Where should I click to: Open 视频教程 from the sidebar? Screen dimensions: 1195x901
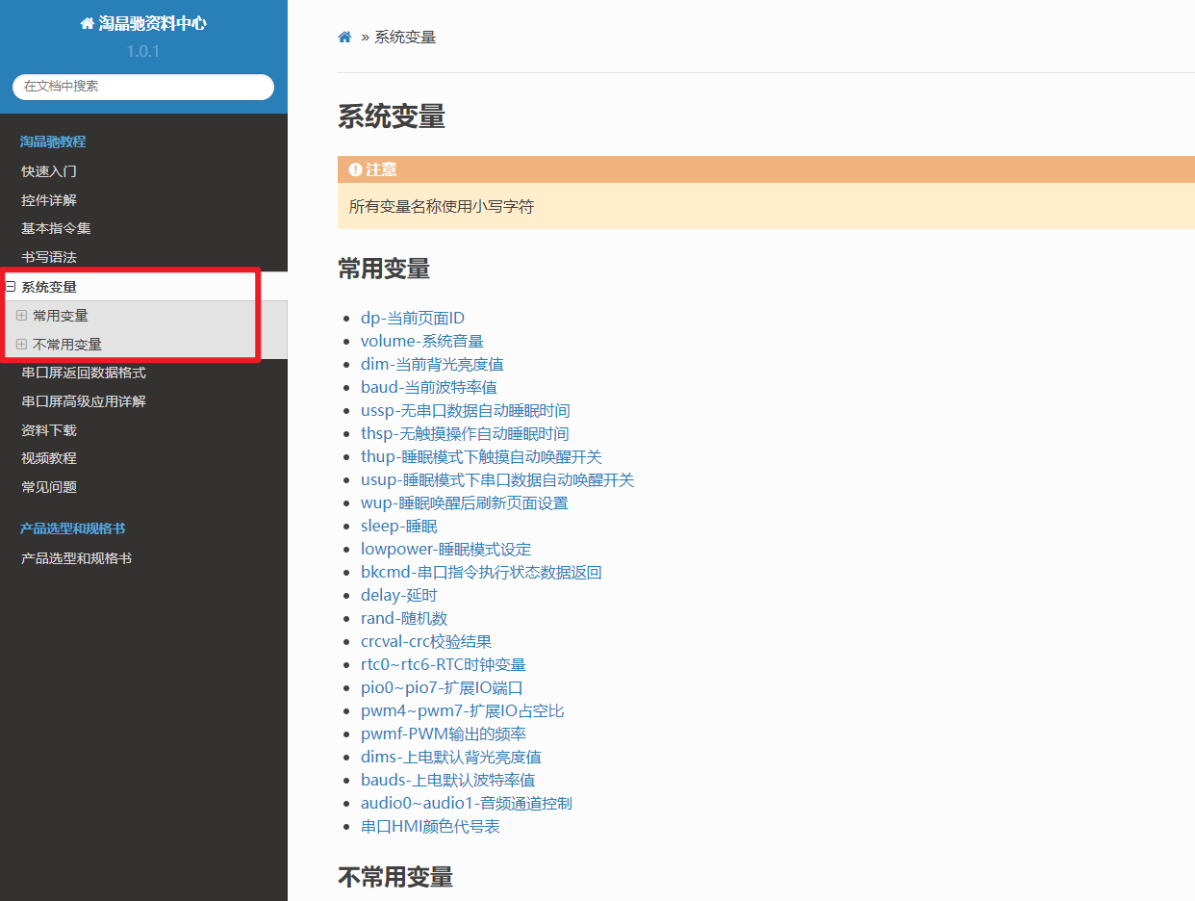(49, 459)
